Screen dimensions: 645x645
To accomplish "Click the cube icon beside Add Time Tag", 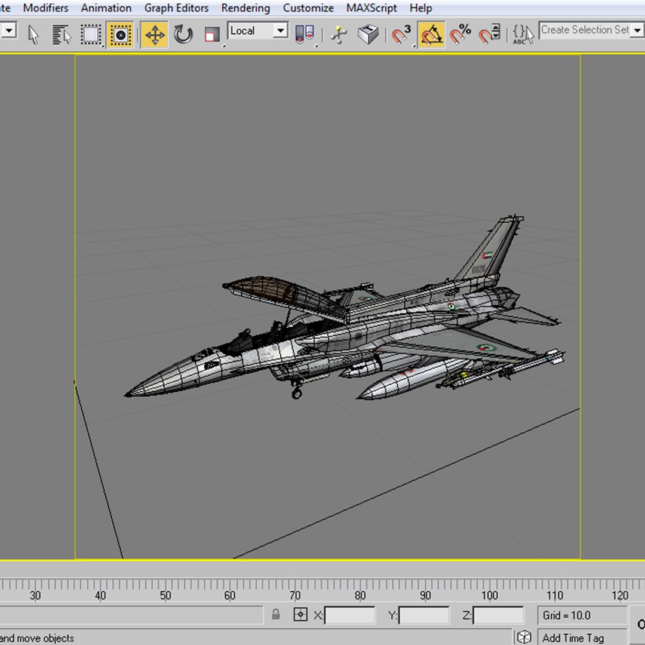I will (524, 637).
